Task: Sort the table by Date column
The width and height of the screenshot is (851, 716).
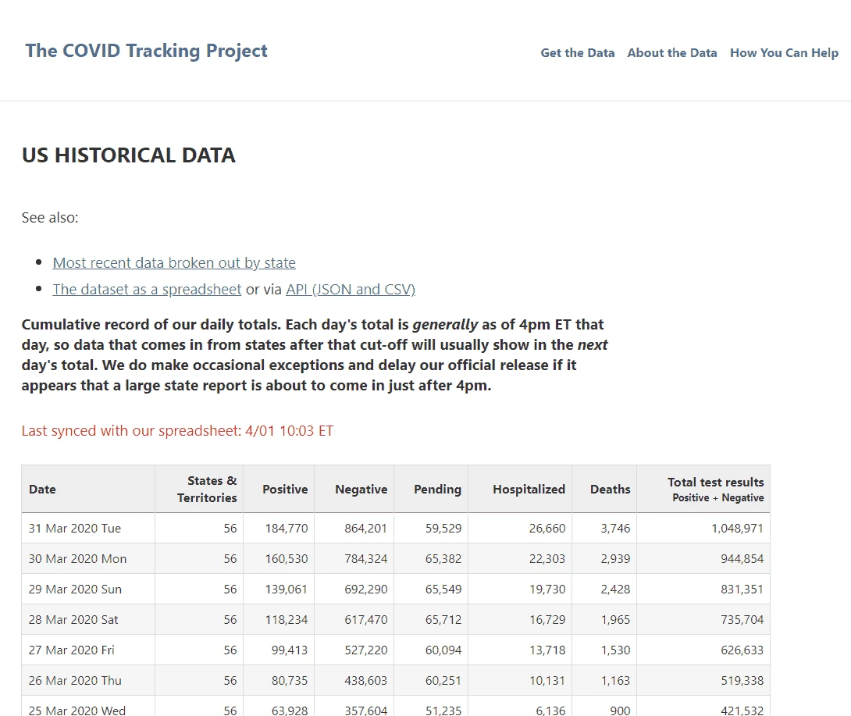Action: click(x=42, y=489)
